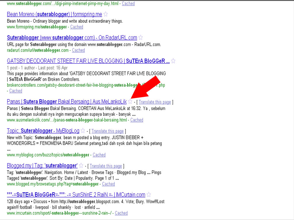Click the 'Bean Moreno - Ordinary blogger' snippet
This screenshot has width=294, height=220.
point(65,21)
